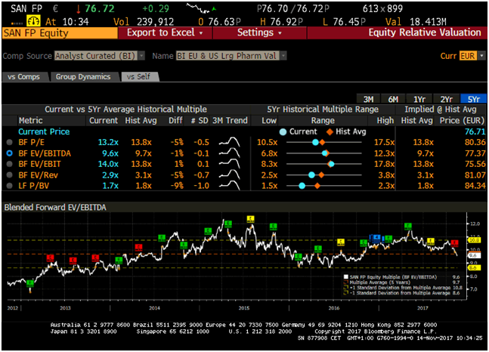Click the implied price 84.34 for LF P/BV
The width and height of the screenshot is (489, 352).
(475, 186)
